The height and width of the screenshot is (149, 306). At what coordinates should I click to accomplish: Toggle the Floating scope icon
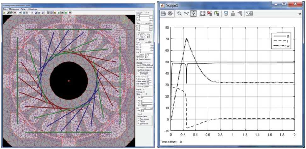coord(226,13)
